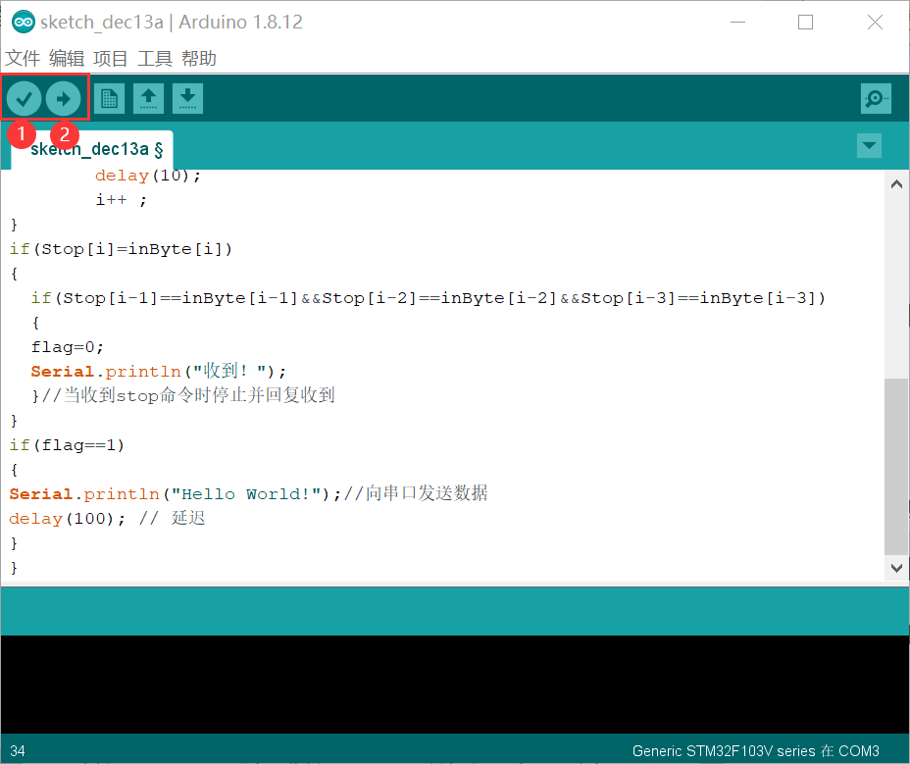Click the line 'flag=0;' in the code
Image resolution: width=910 pixels, height=764 pixels.
coord(68,347)
